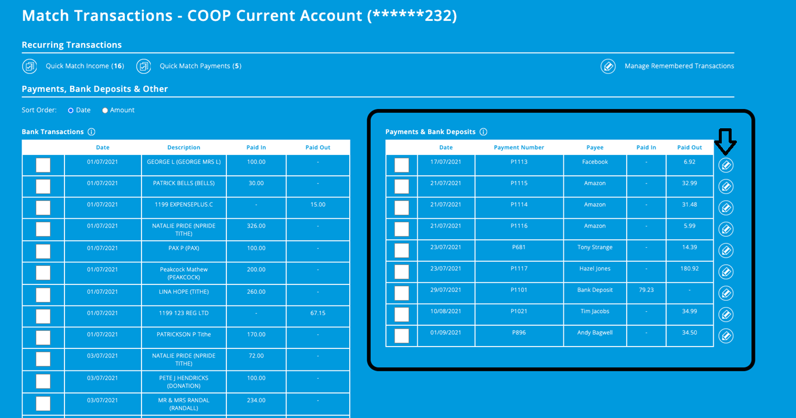Click Quick Match Payments (5) link
The width and height of the screenshot is (796, 418).
[x=201, y=66]
